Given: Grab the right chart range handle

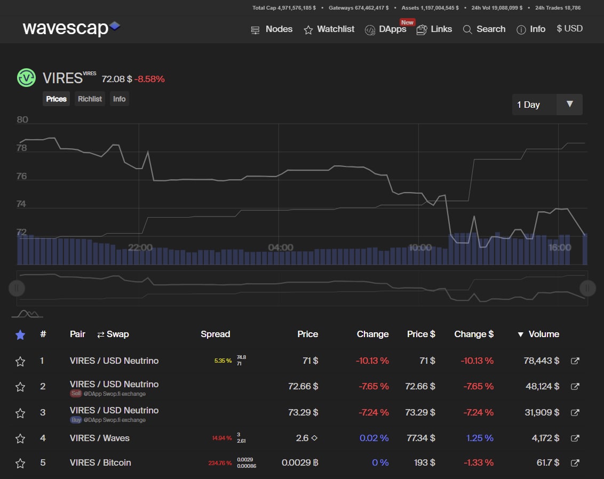Looking at the screenshot, I should point(587,288).
